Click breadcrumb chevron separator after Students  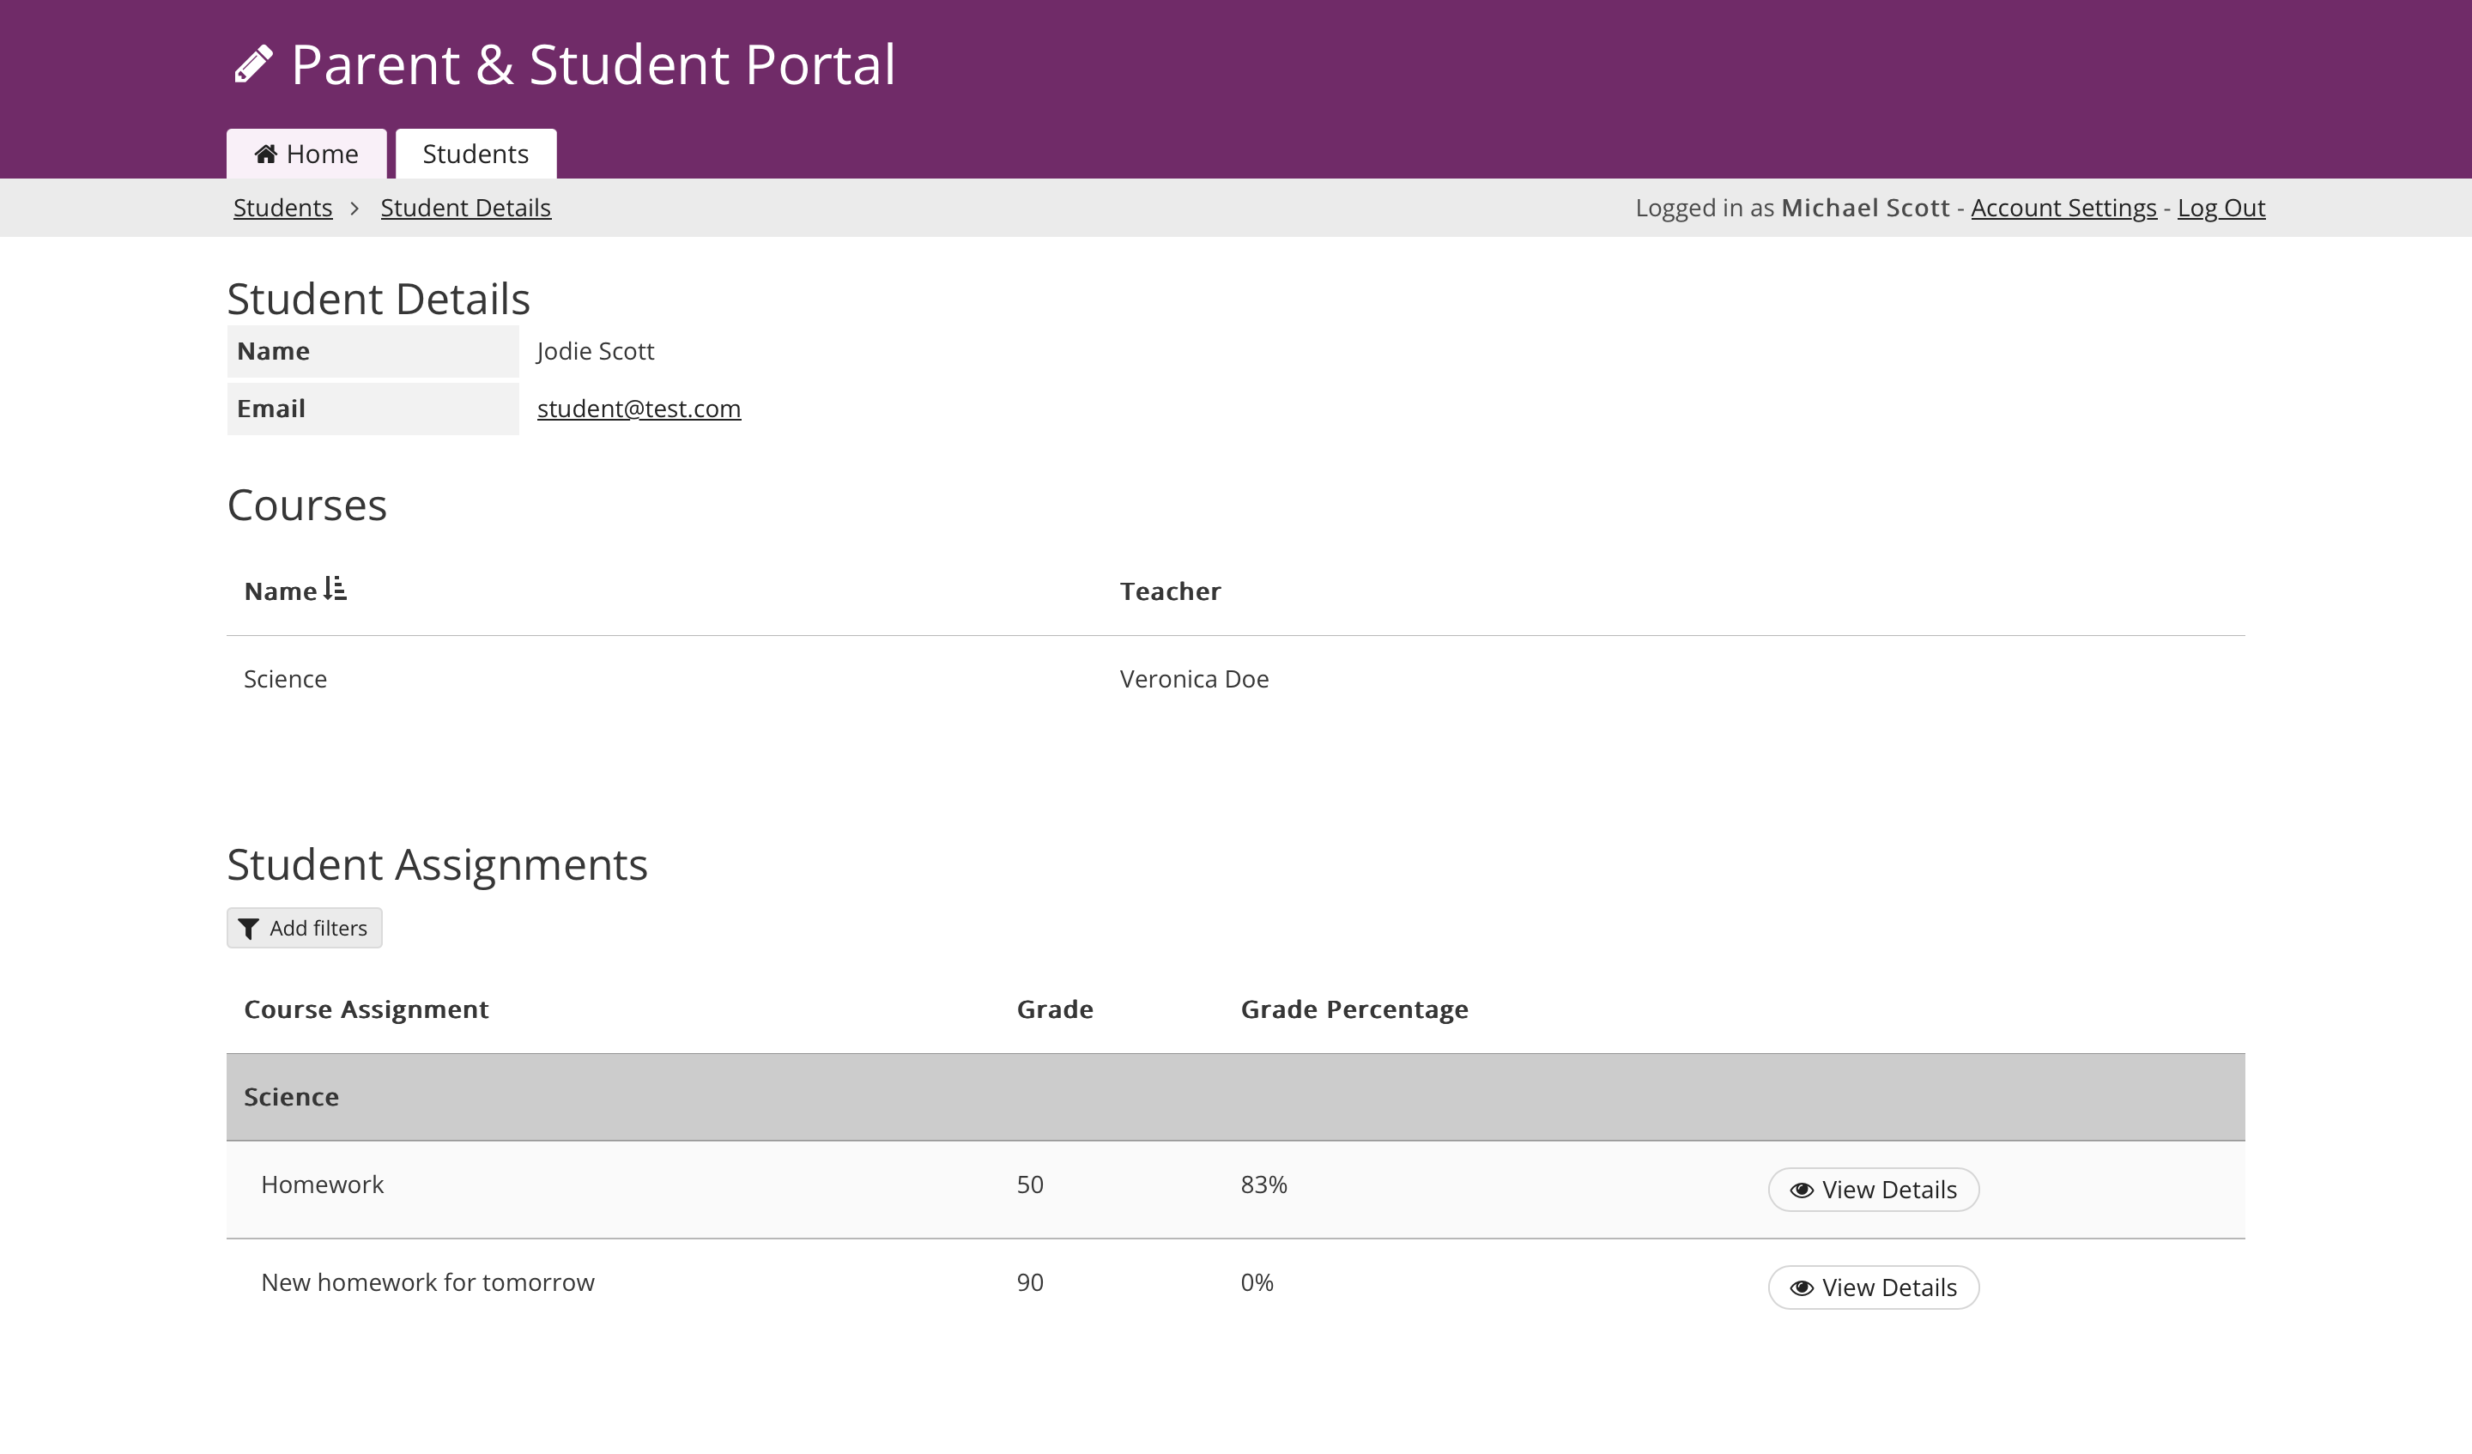tap(355, 208)
